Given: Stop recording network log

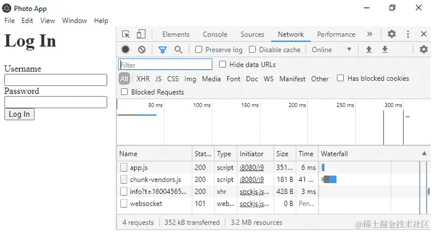Looking at the screenshot, I should click(126, 49).
